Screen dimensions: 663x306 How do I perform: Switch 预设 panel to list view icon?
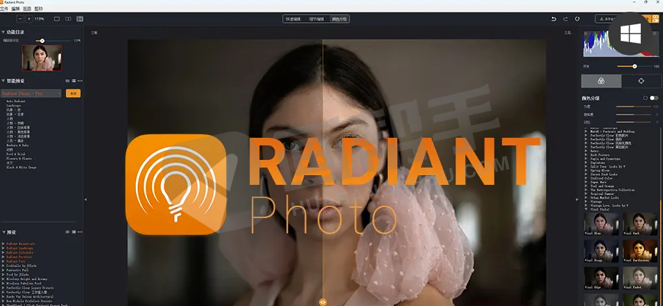click(x=74, y=232)
